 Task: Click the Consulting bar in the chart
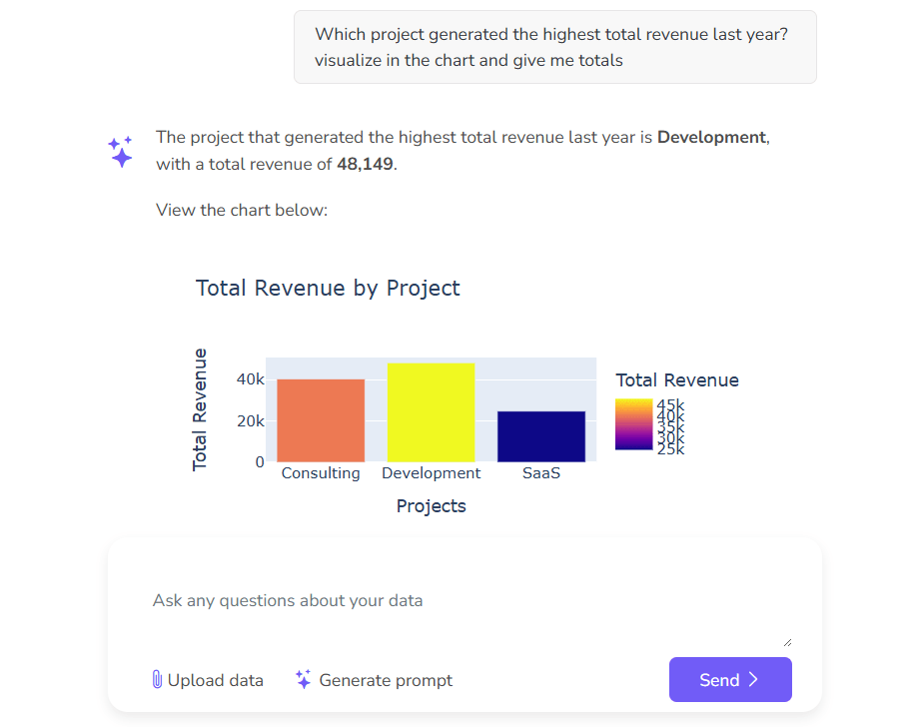320,419
